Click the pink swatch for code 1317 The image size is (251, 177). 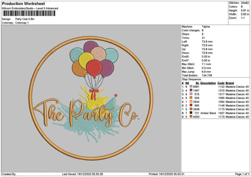click(x=191, y=94)
